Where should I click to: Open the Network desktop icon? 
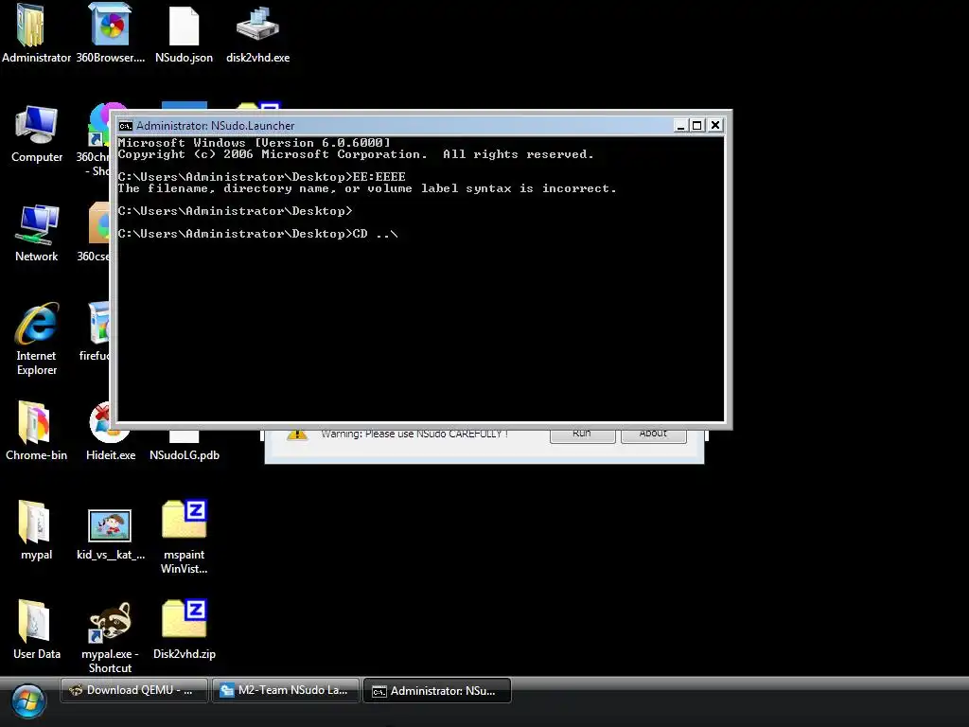point(37,223)
